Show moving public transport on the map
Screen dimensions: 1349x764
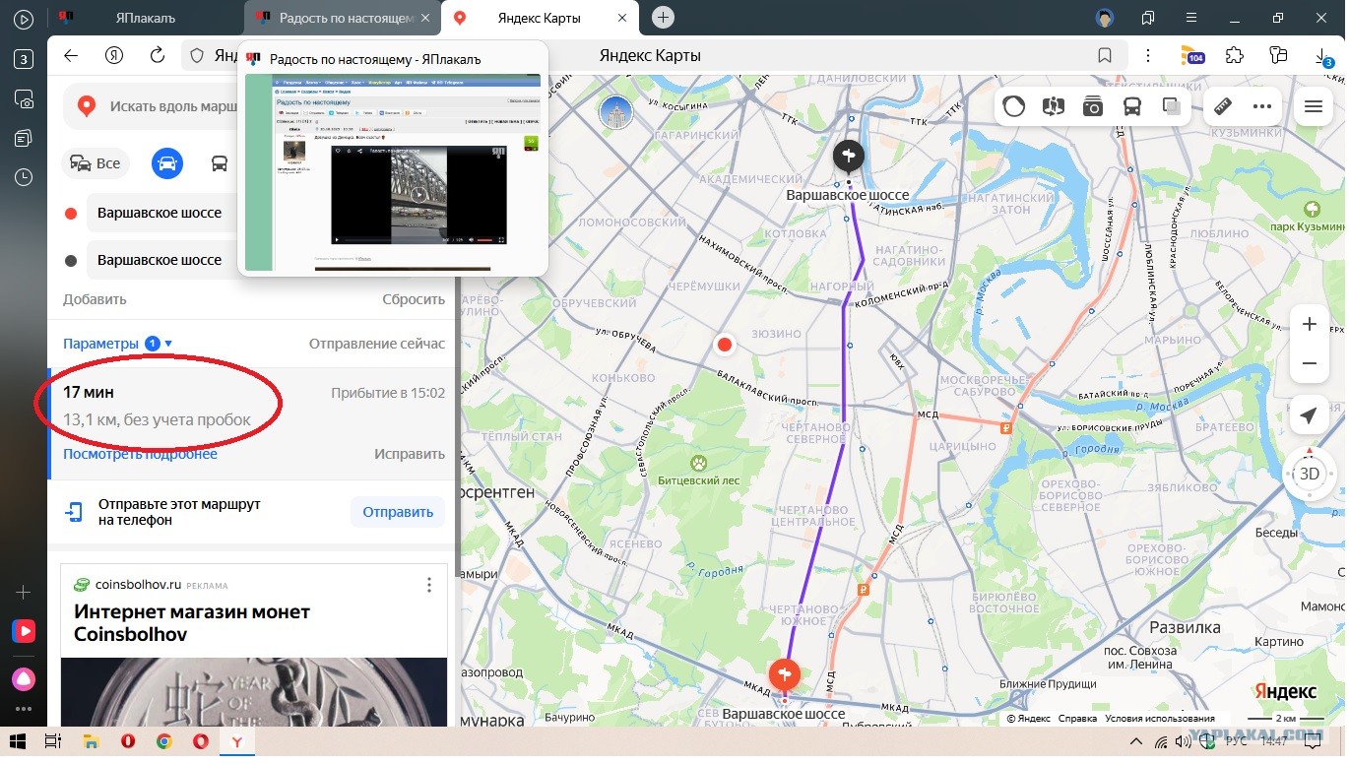coord(1132,107)
